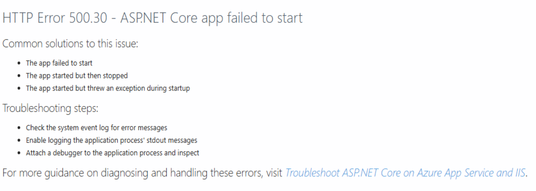
Task: Click 'threw an exception during startup' line
Action: [108, 88]
